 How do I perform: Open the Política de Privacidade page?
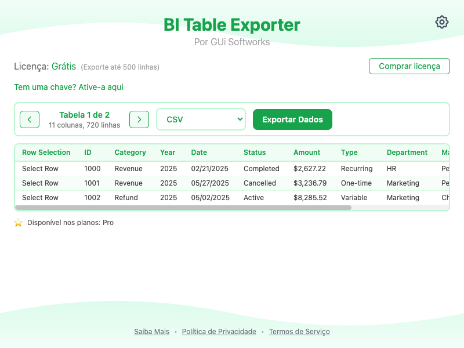tap(219, 331)
